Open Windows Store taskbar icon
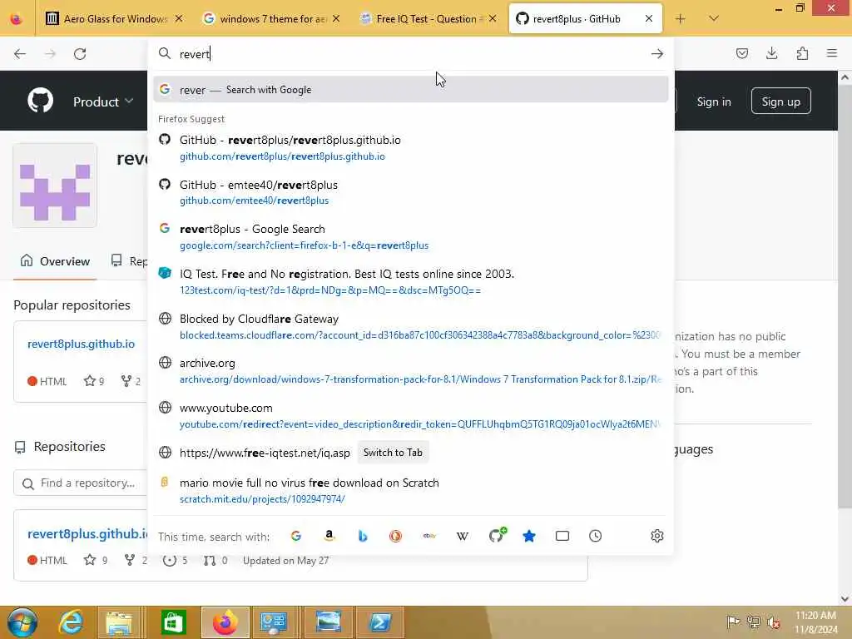852x639 pixels. (x=173, y=622)
